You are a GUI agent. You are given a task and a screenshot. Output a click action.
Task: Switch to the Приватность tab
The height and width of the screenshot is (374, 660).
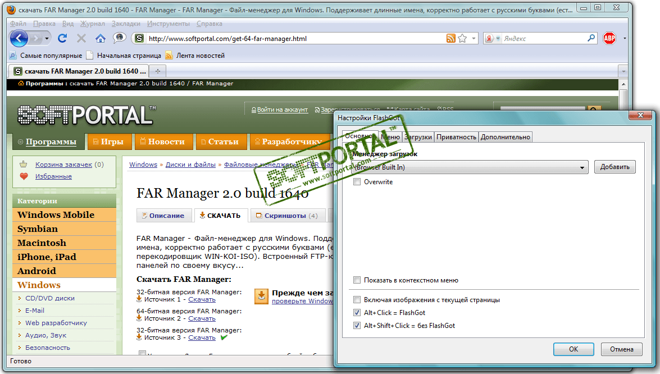click(456, 136)
